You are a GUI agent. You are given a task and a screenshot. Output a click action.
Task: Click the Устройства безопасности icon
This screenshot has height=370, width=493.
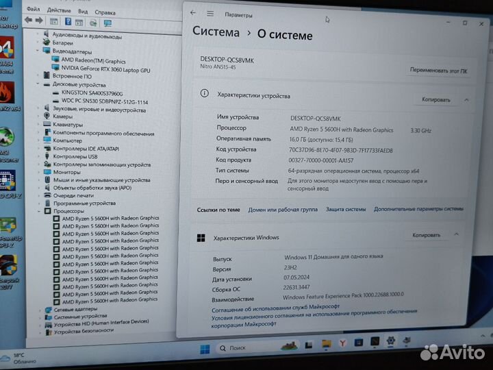click(x=49, y=332)
